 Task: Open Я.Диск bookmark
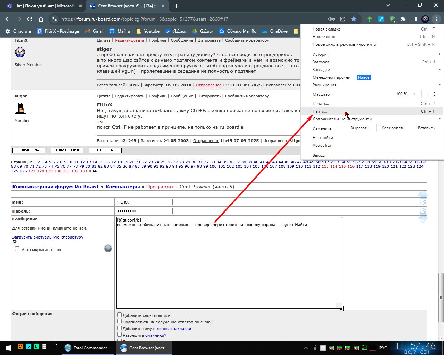click(x=176, y=31)
